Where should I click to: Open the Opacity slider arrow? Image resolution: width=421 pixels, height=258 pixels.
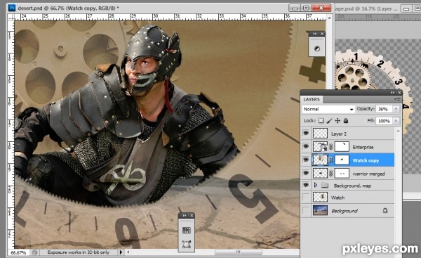tap(396, 109)
